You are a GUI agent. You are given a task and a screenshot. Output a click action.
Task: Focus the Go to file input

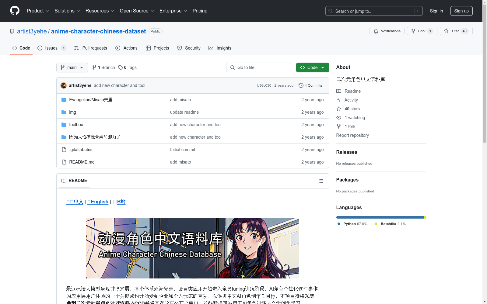point(259,67)
